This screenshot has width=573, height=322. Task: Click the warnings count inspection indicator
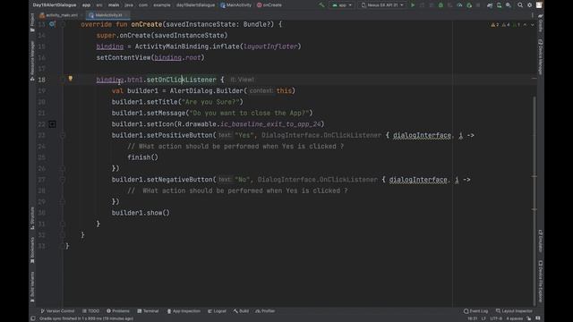pyautogui.click(x=505, y=25)
